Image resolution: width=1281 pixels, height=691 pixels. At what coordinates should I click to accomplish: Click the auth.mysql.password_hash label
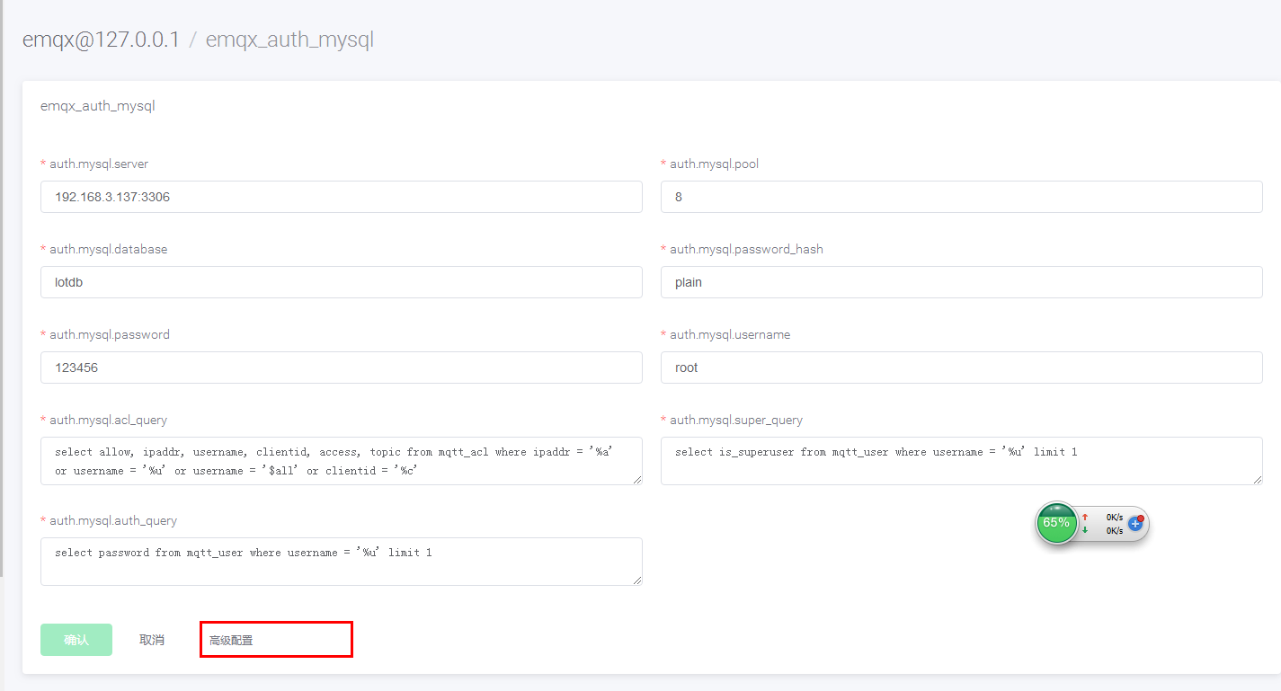(x=746, y=249)
